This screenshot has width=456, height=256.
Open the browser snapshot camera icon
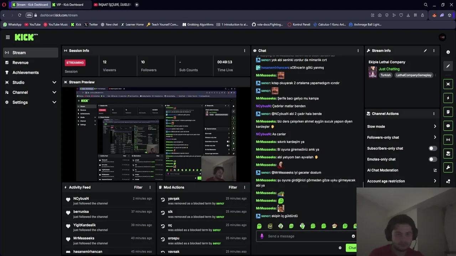pyautogui.click(x=380, y=15)
